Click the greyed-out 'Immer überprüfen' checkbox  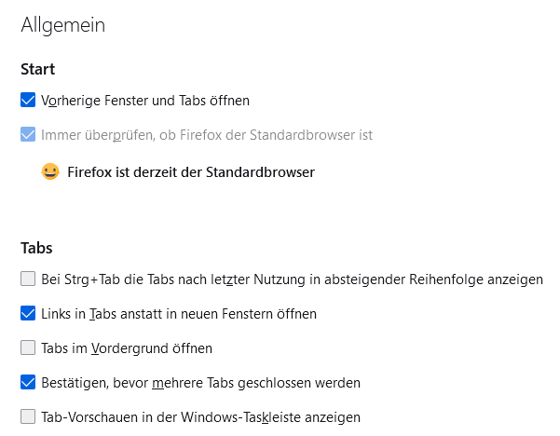click(x=28, y=135)
